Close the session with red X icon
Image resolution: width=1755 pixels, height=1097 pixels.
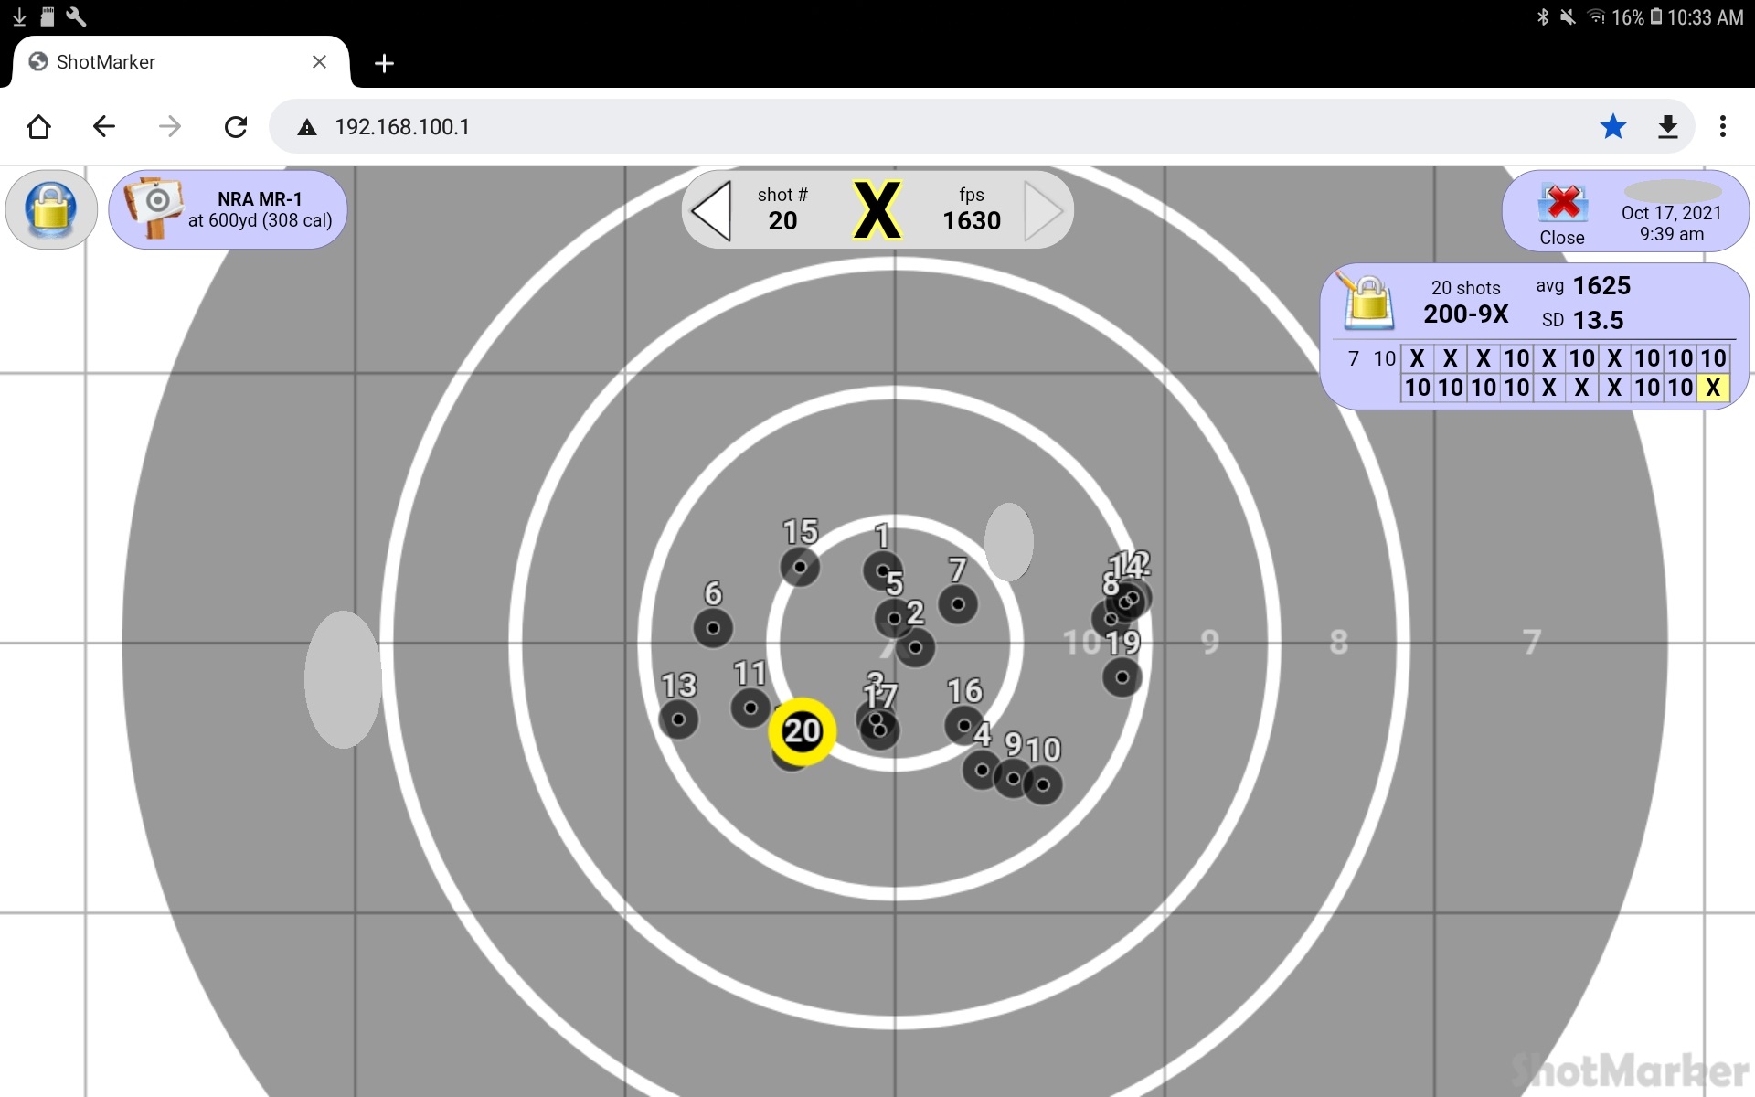1562,205
